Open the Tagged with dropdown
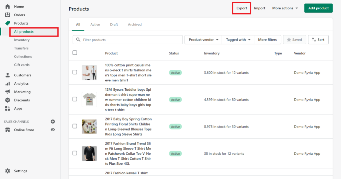 point(238,40)
